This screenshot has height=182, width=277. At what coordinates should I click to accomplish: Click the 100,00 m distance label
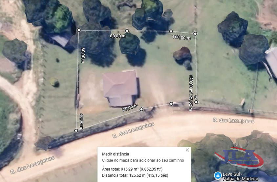181,37
